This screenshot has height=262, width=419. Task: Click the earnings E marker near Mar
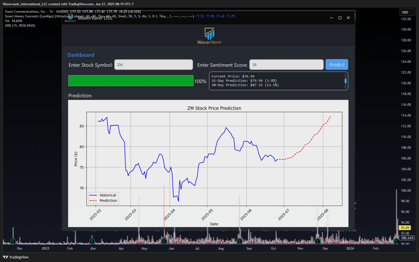pos(92,241)
